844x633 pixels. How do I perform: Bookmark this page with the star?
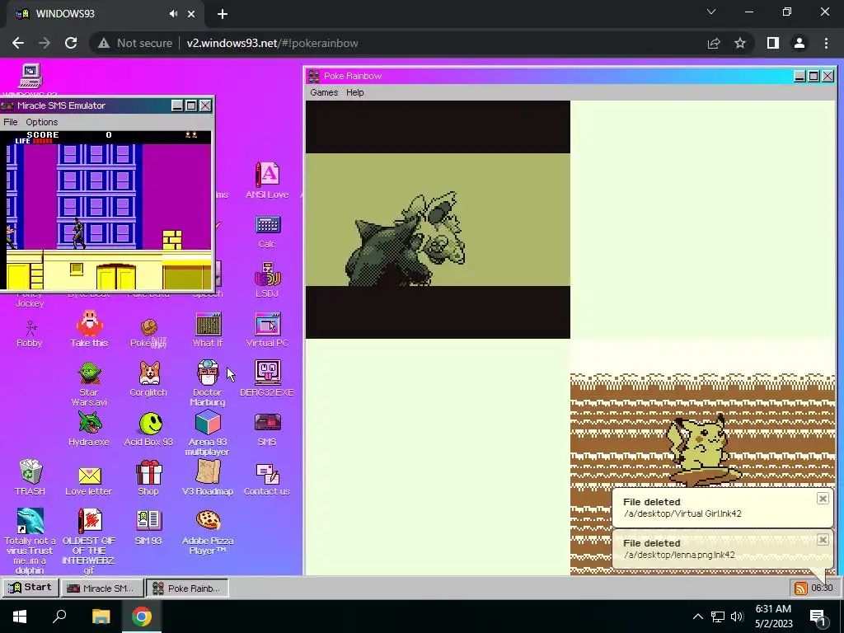click(740, 43)
